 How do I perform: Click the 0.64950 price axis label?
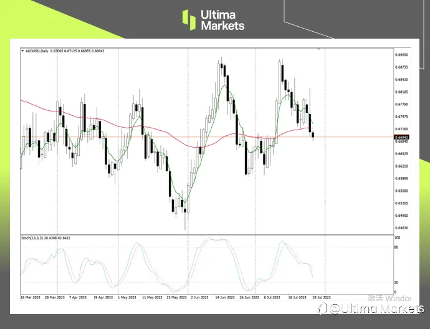(401, 216)
